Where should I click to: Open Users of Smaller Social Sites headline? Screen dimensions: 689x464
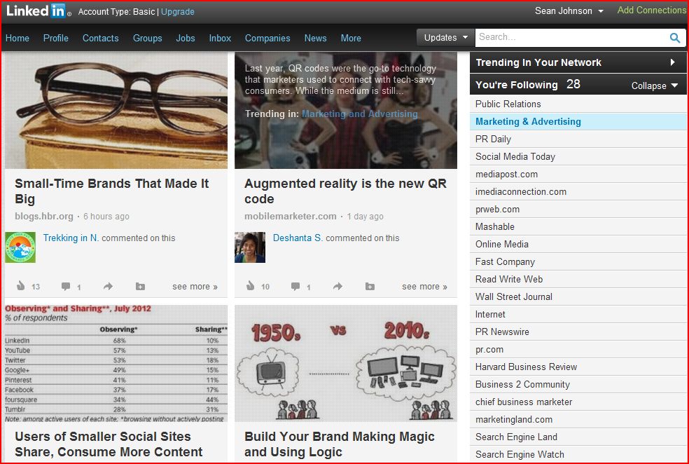(109, 444)
